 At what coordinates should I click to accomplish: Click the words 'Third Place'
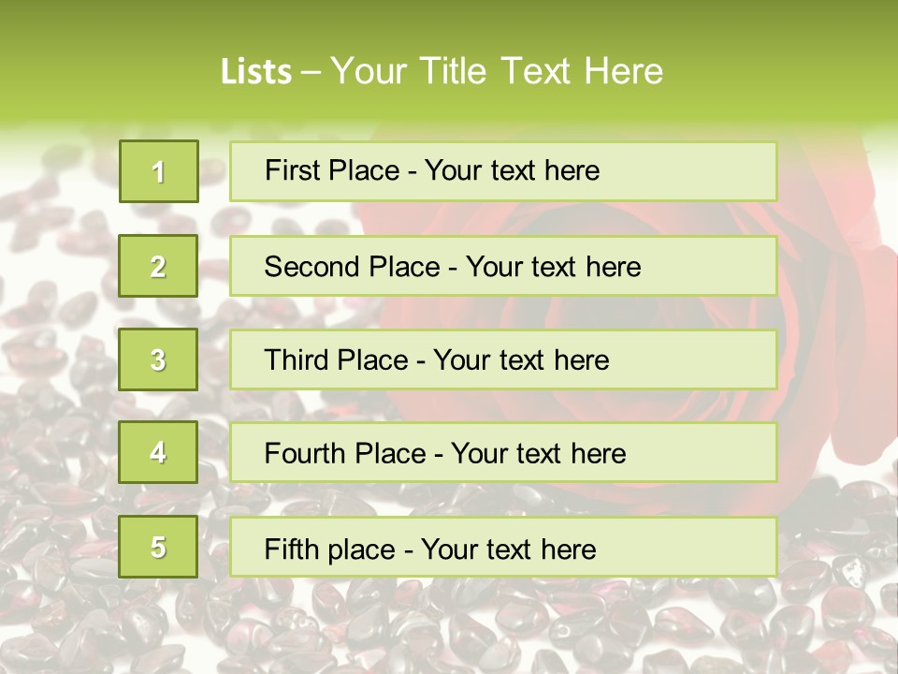(x=336, y=360)
